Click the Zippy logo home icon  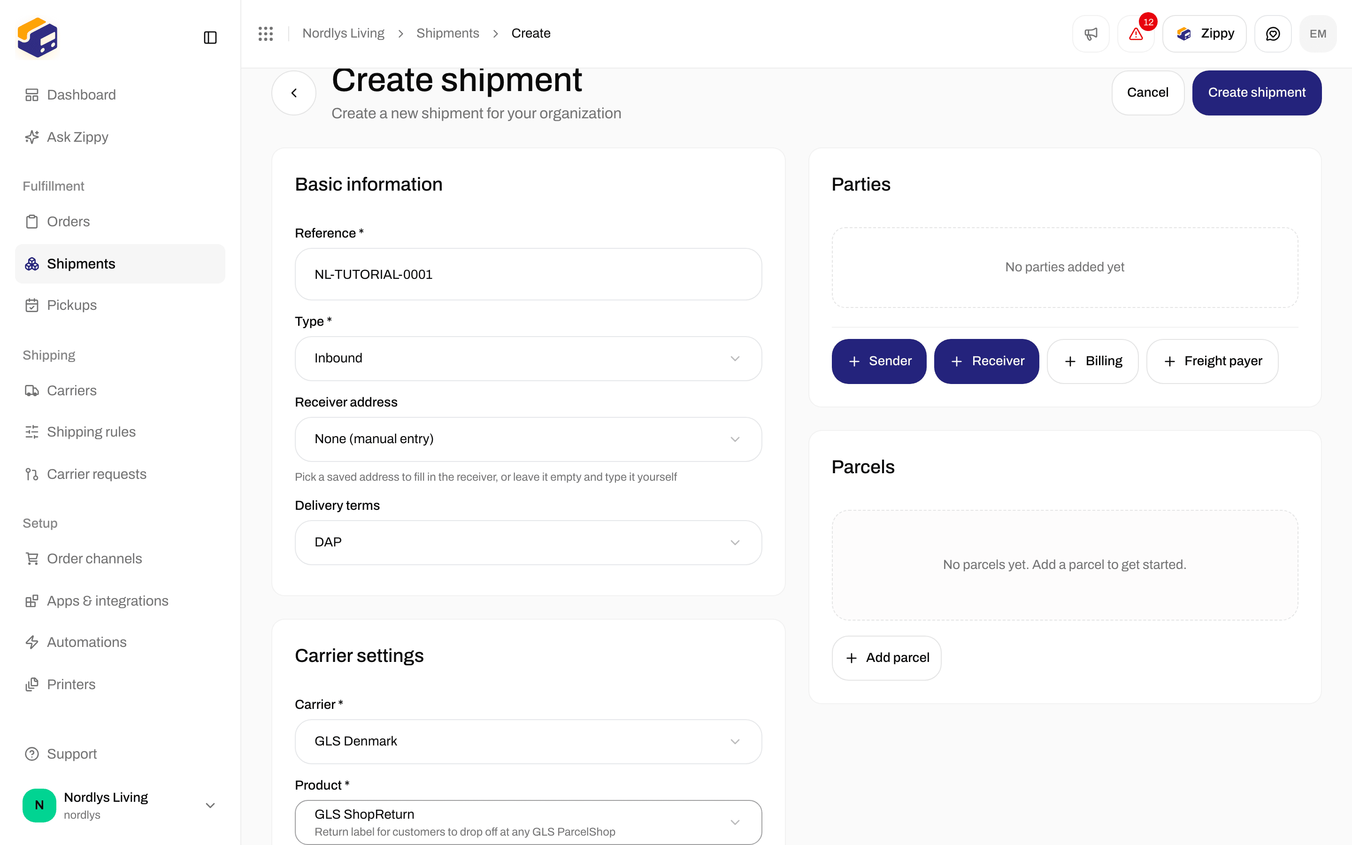pos(38,38)
